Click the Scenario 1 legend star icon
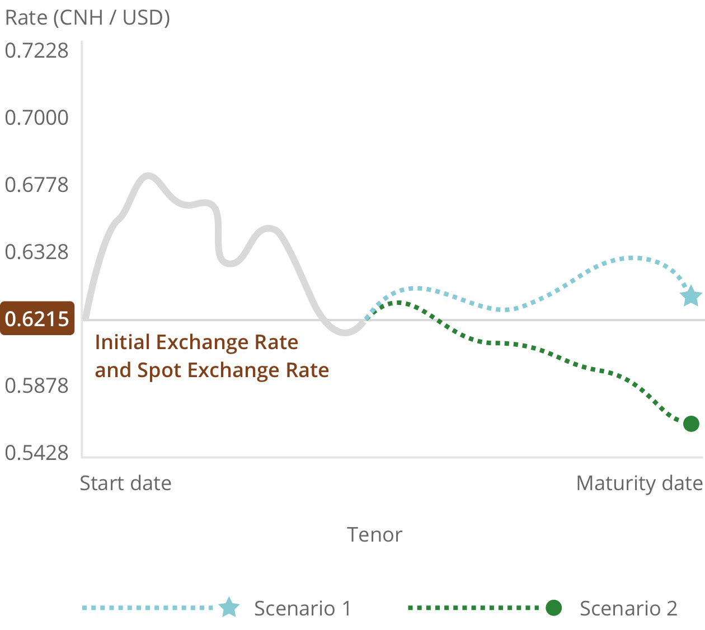 [229, 608]
